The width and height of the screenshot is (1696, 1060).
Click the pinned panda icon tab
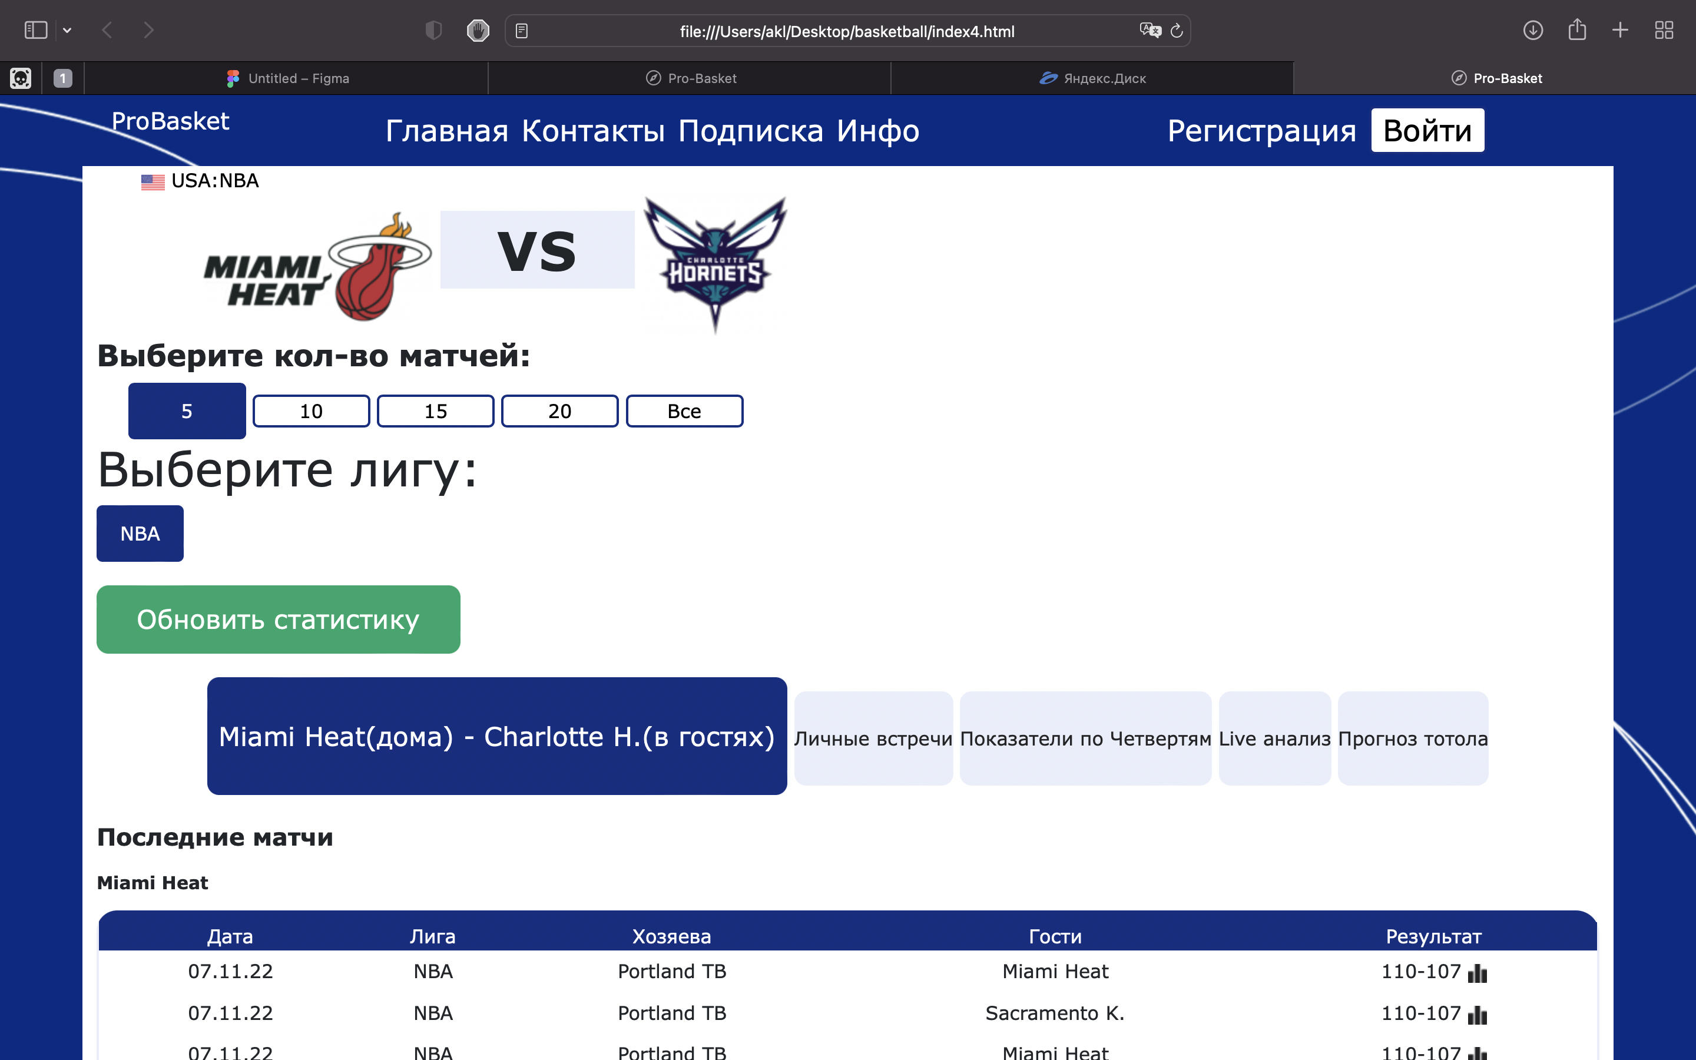click(x=21, y=78)
